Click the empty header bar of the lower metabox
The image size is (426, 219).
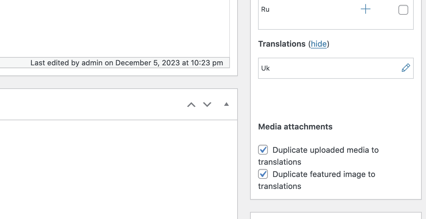click(92, 104)
